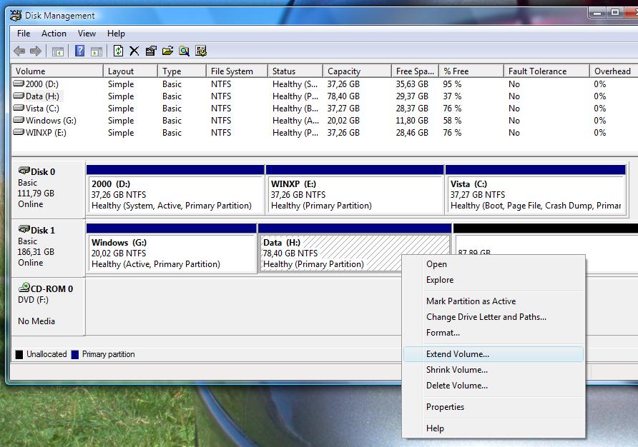Click the Settings toolbar icon with gear
This screenshot has height=447, width=638.
click(x=201, y=51)
